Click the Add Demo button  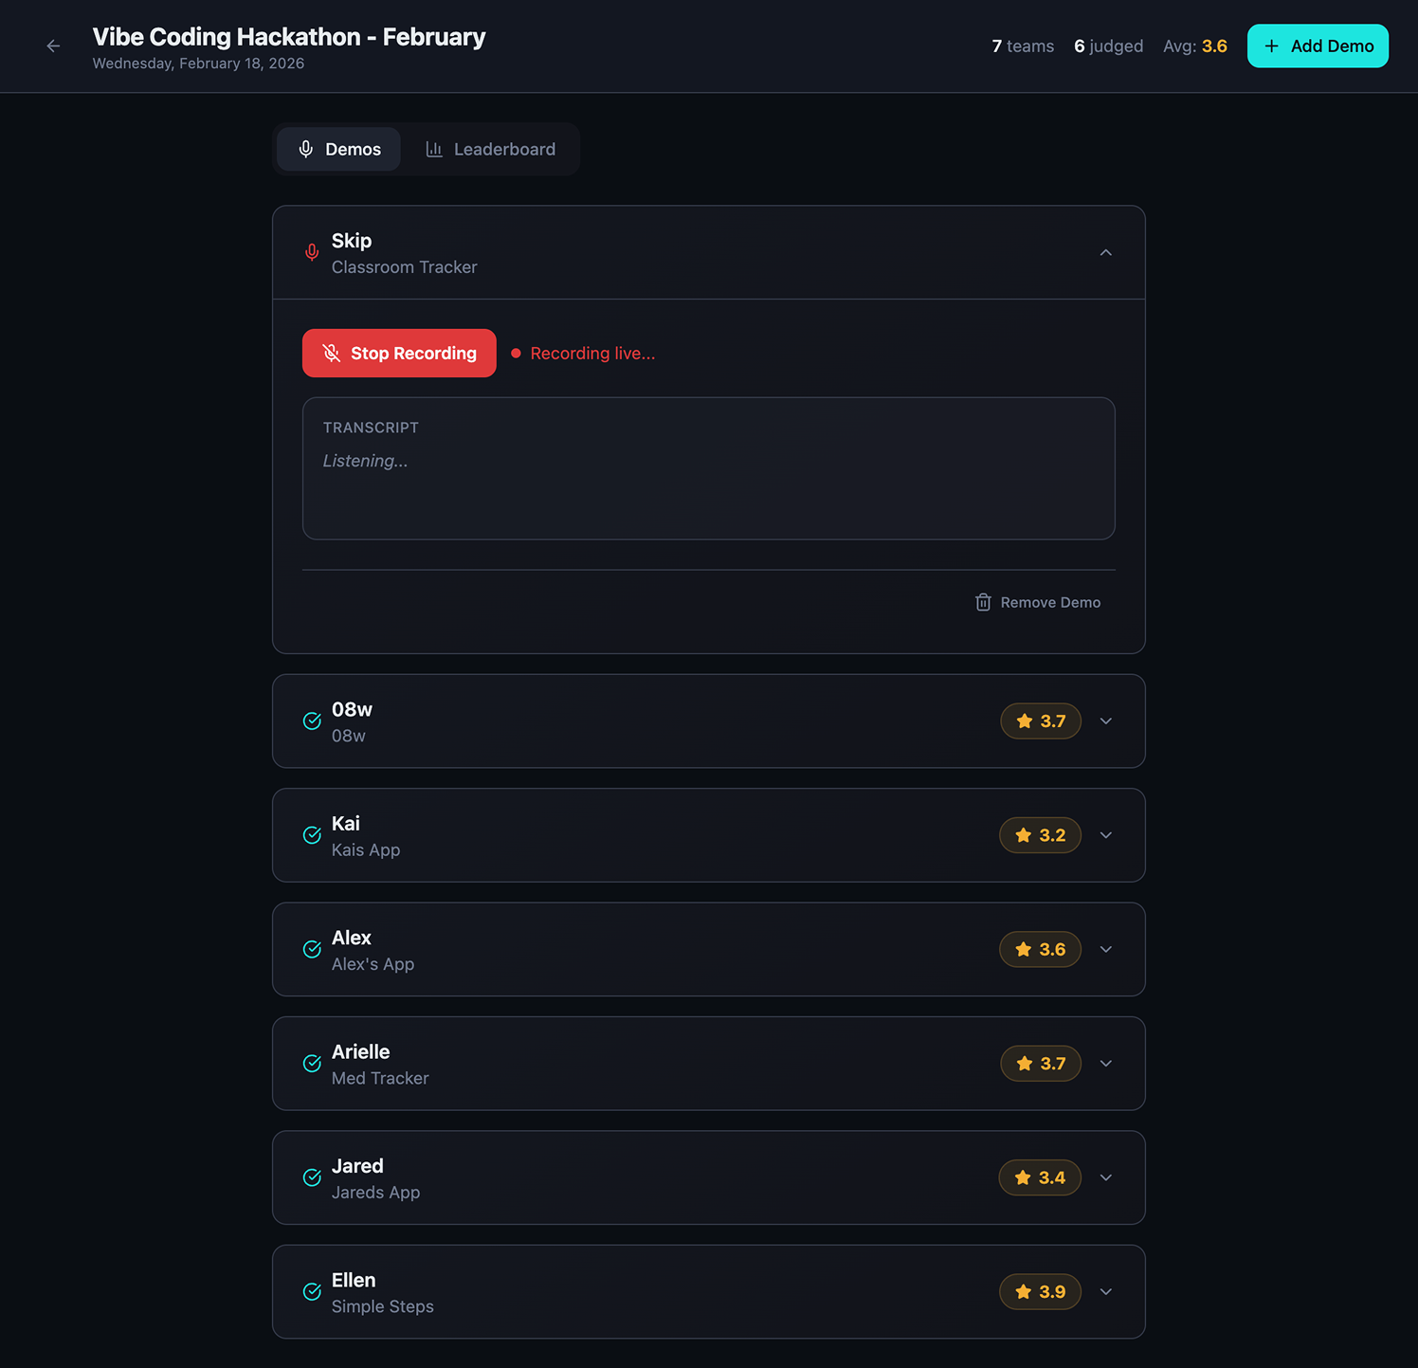1317,46
